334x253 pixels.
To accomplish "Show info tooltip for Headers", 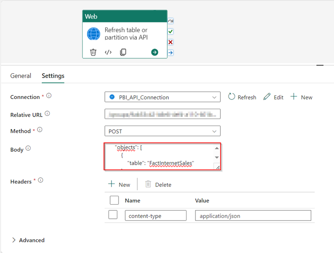I will pos(40,181).
